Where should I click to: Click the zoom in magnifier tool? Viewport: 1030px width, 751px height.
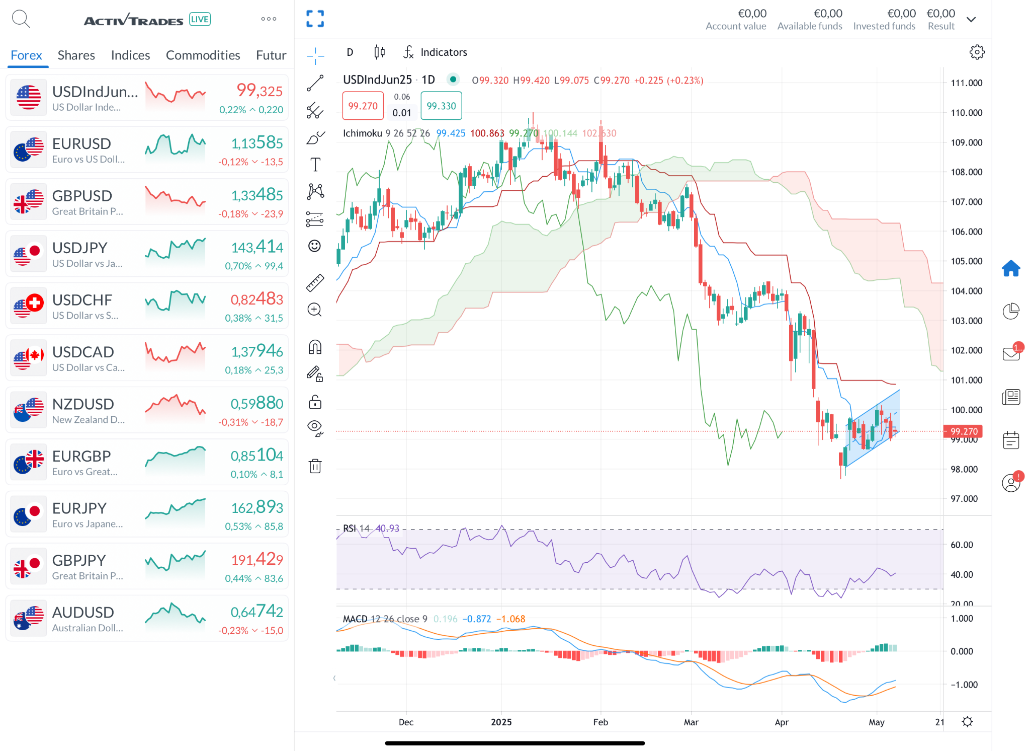coord(315,310)
